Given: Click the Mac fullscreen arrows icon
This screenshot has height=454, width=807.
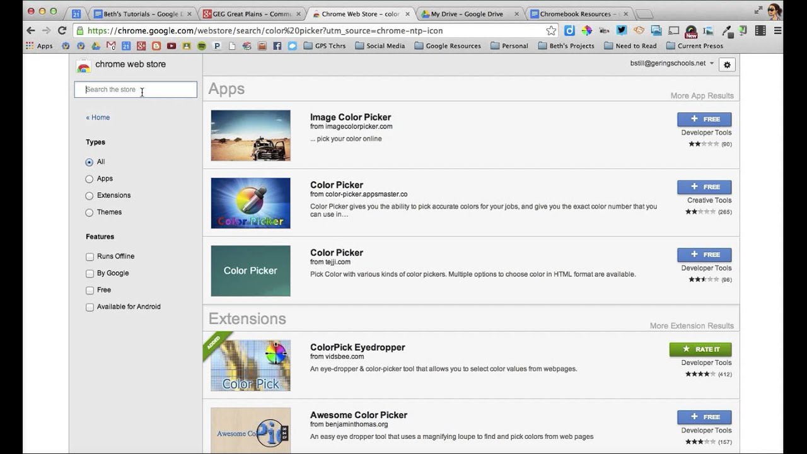Looking at the screenshot, I should (757, 10).
